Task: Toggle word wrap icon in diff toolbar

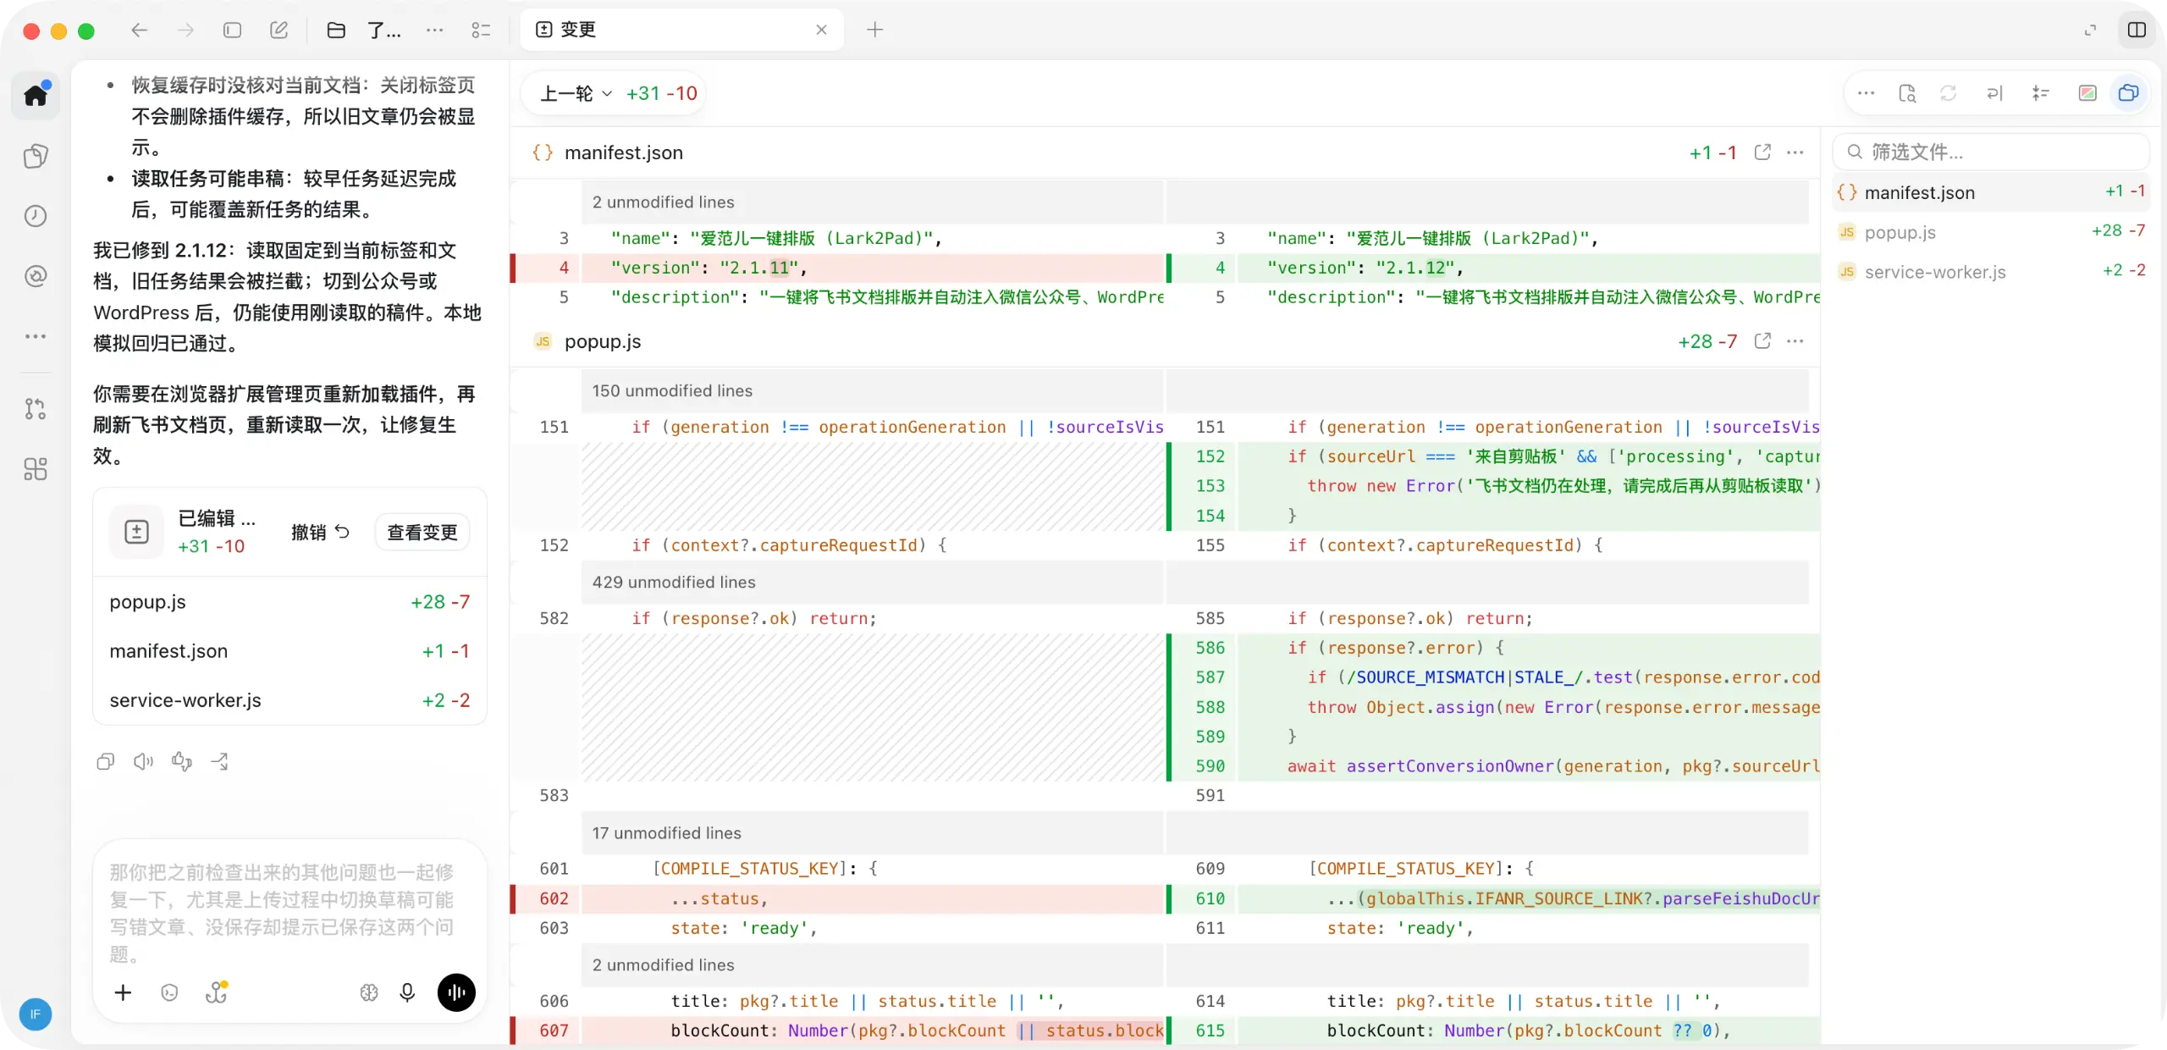Action: pos(1994,93)
